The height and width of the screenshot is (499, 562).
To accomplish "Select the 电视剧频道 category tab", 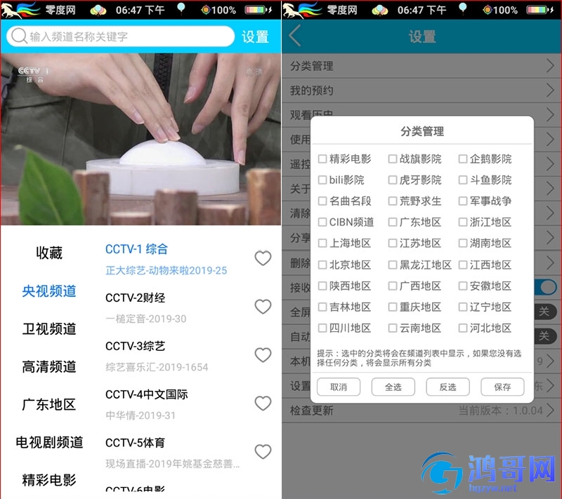I will [x=49, y=442].
